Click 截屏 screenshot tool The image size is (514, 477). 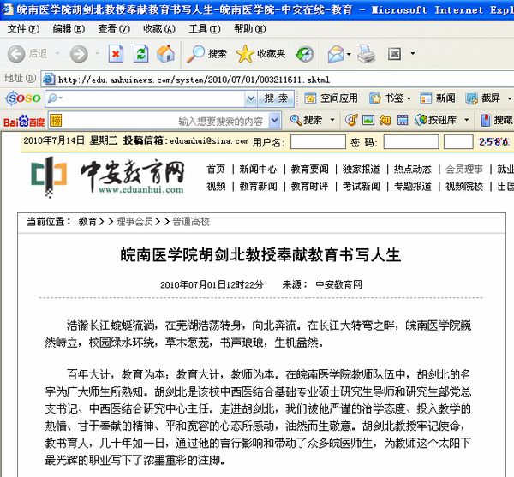click(x=483, y=98)
